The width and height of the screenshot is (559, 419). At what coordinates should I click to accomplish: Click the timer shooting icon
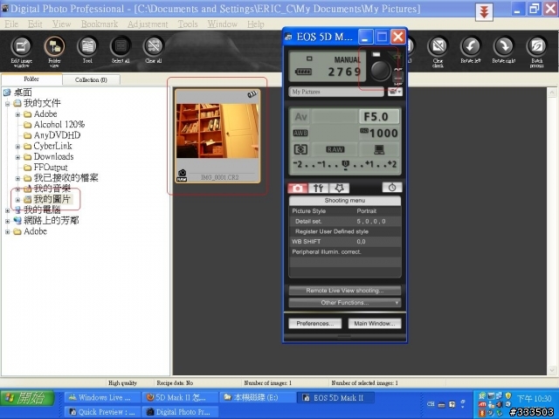392,188
